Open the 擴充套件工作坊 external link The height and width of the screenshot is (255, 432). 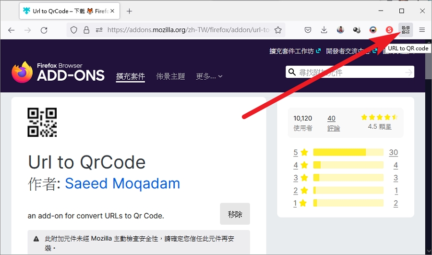pos(295,51)
